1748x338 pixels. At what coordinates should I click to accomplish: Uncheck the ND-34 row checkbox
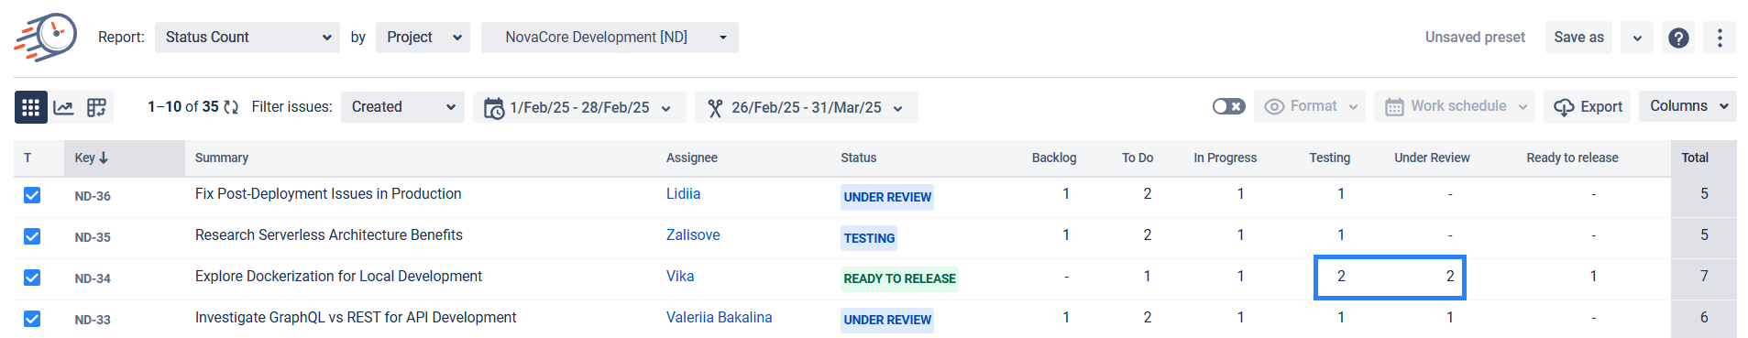point(32,278)
